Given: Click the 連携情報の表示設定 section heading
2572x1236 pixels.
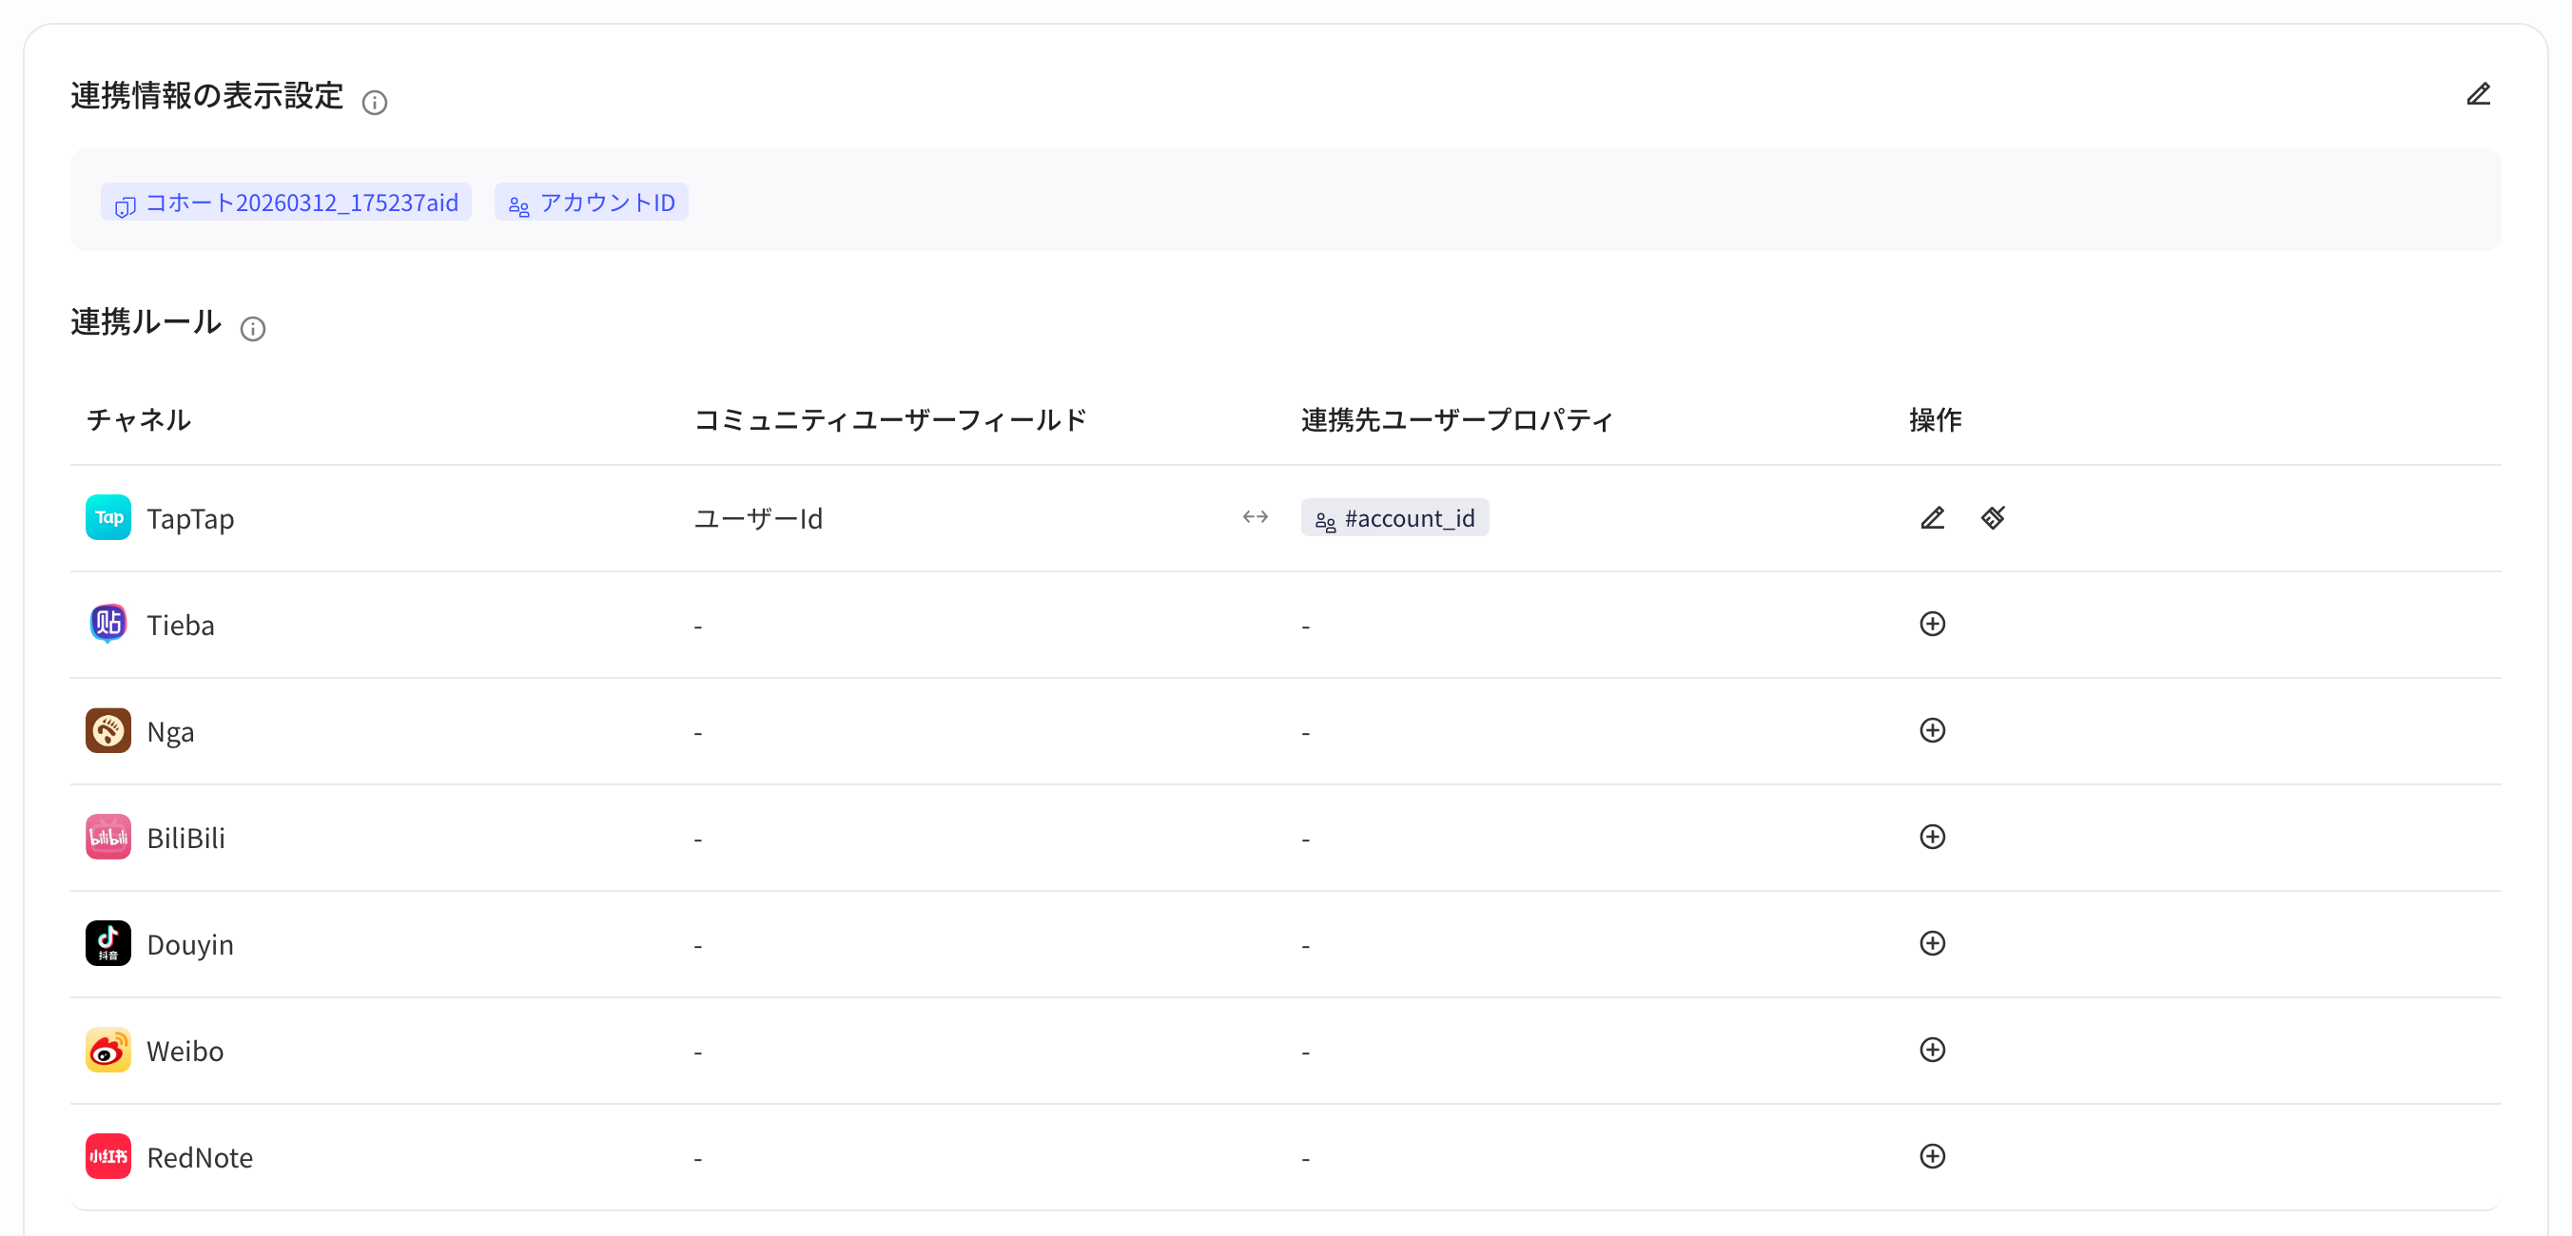Looking at the screenshot, I should (x=206, y=96).
